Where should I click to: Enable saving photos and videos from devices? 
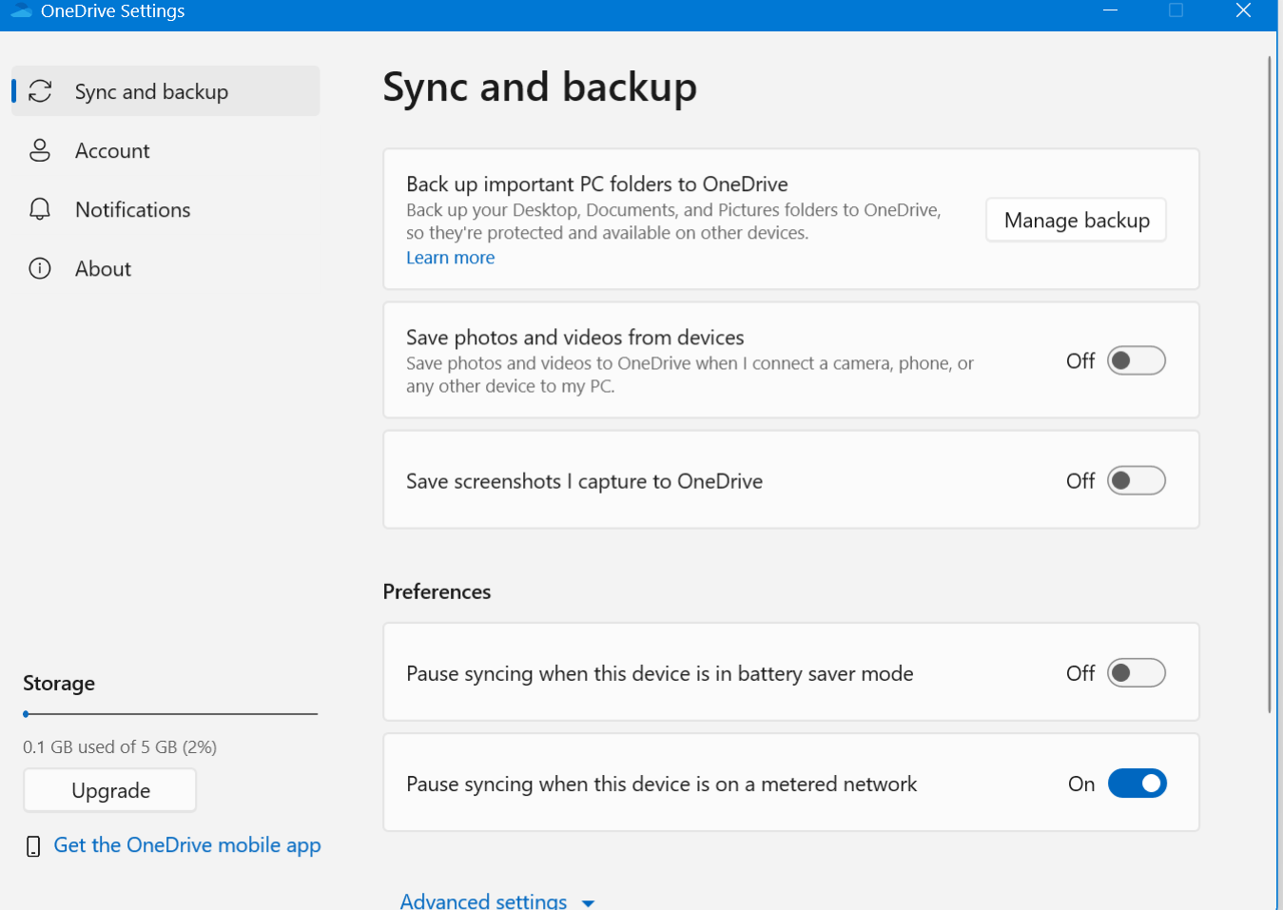pyautogui.click(x=1137, y=360)
